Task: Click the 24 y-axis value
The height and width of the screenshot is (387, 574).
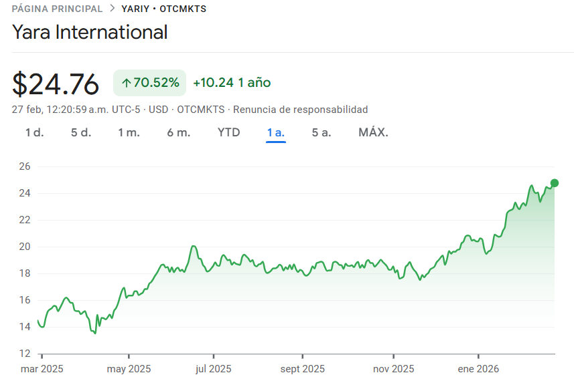Action: coord(25,193)
